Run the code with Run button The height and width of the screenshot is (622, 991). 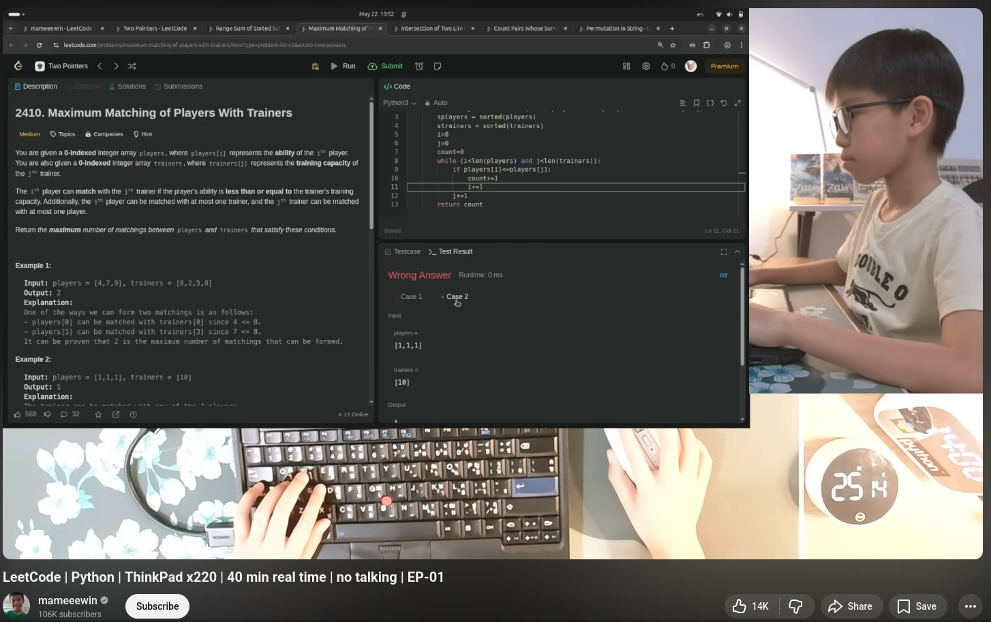343,66
